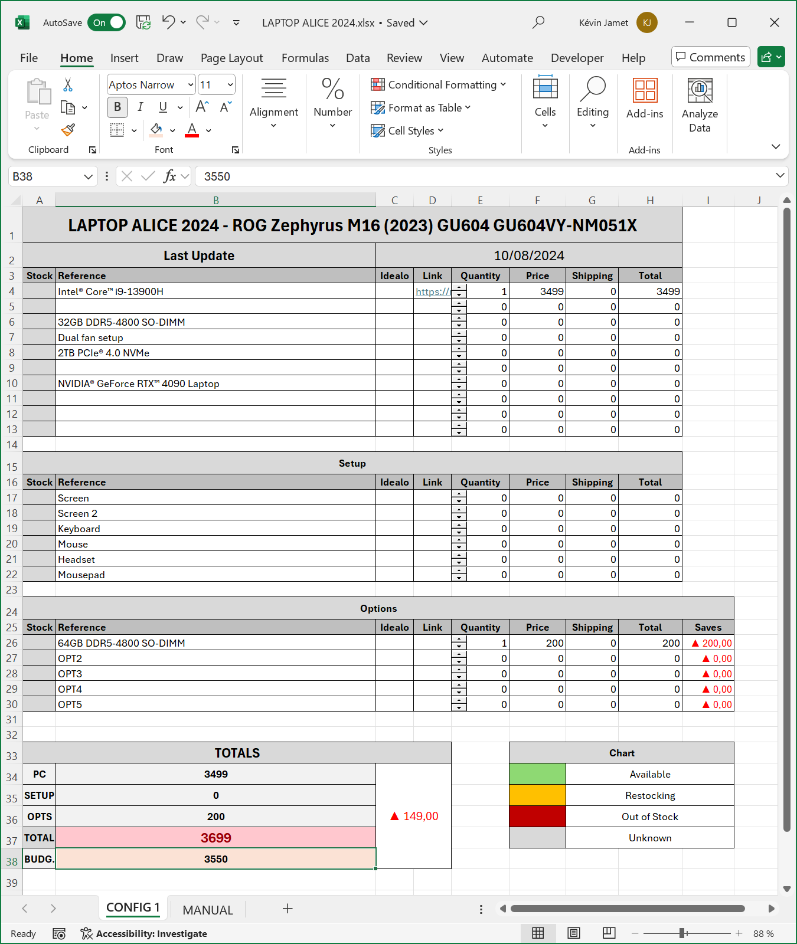Switch to the Insert tab

click(x=125, y=58)
